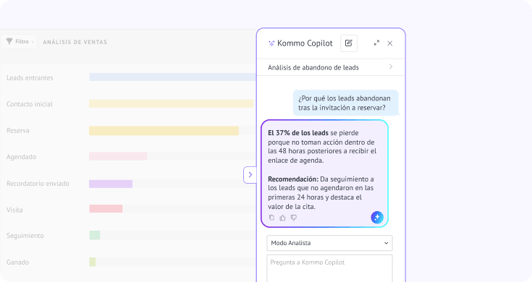Click the Kommo Copilot sparkle logo
Viewport: 532px width, 282px height.
pos(271,43)
